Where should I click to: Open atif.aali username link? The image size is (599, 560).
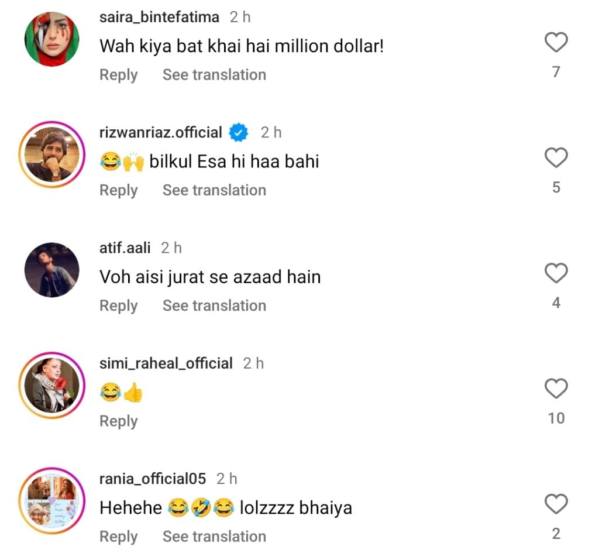(x=125, y=248)
